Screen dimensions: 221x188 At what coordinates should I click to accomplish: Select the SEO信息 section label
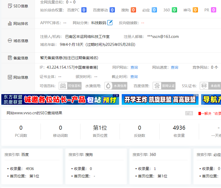pyautogui.click(x=21, y=6)
